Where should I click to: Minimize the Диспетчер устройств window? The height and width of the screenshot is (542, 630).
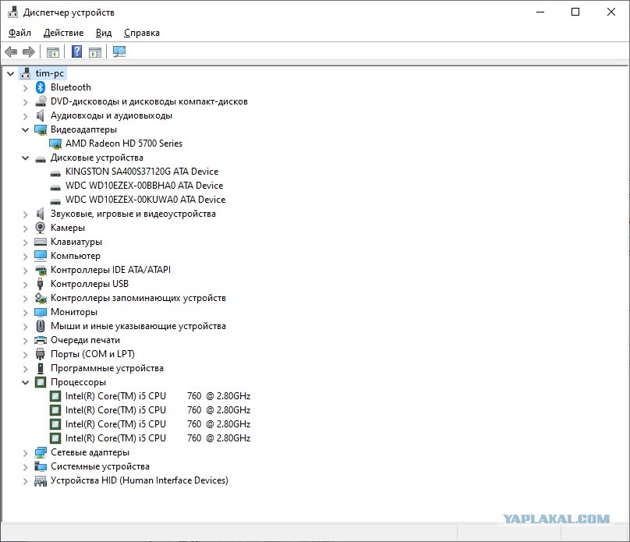(x=540, y=12)
